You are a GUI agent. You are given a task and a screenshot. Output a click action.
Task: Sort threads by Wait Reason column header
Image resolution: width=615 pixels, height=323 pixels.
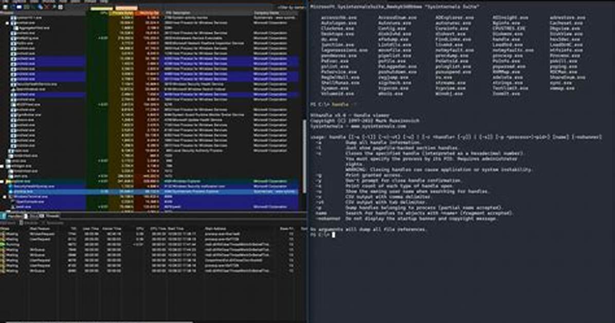pos(39,228)
